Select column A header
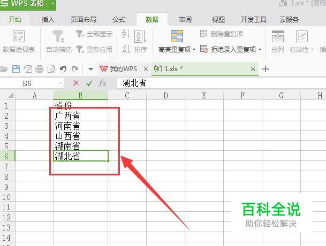Viewport: 326px width, 246px height. coord(34,95)
